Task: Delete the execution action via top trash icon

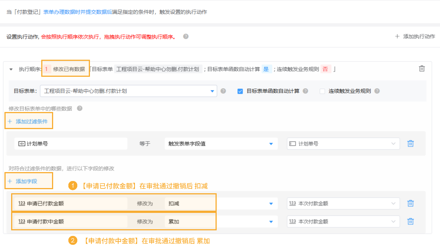Action: pyautogui.click(x=422, y=69)
